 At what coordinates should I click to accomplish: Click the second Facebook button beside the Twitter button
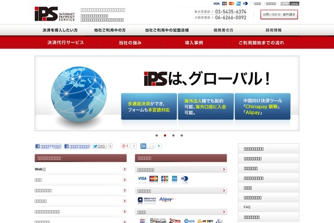pos(77,146)
